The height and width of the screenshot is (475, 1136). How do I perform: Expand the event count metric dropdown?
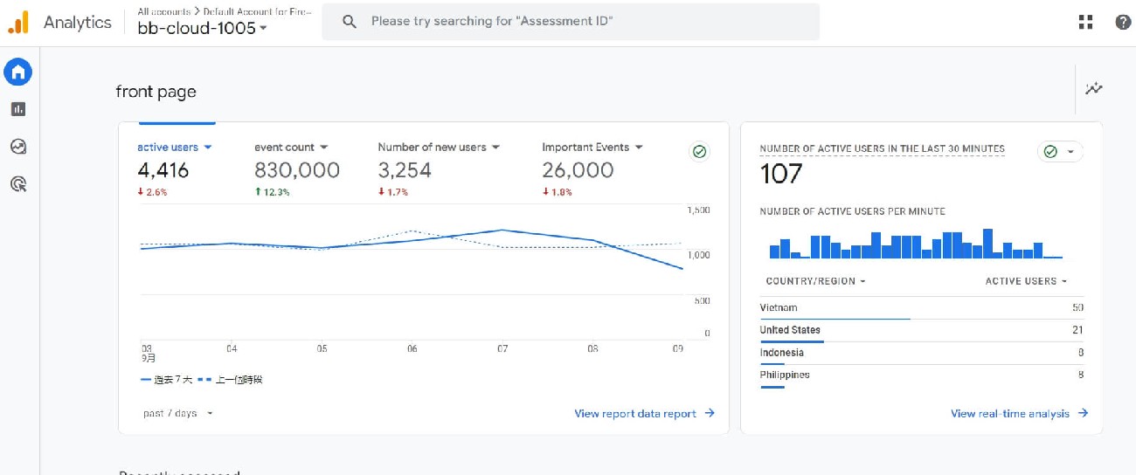[324, 148]
